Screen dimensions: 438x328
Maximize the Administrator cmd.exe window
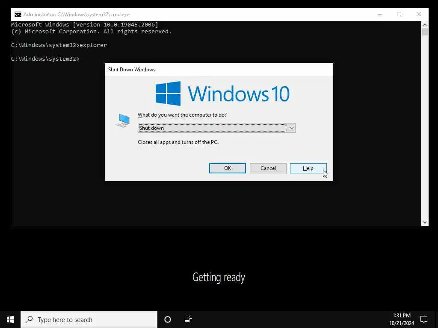(399, 15)
